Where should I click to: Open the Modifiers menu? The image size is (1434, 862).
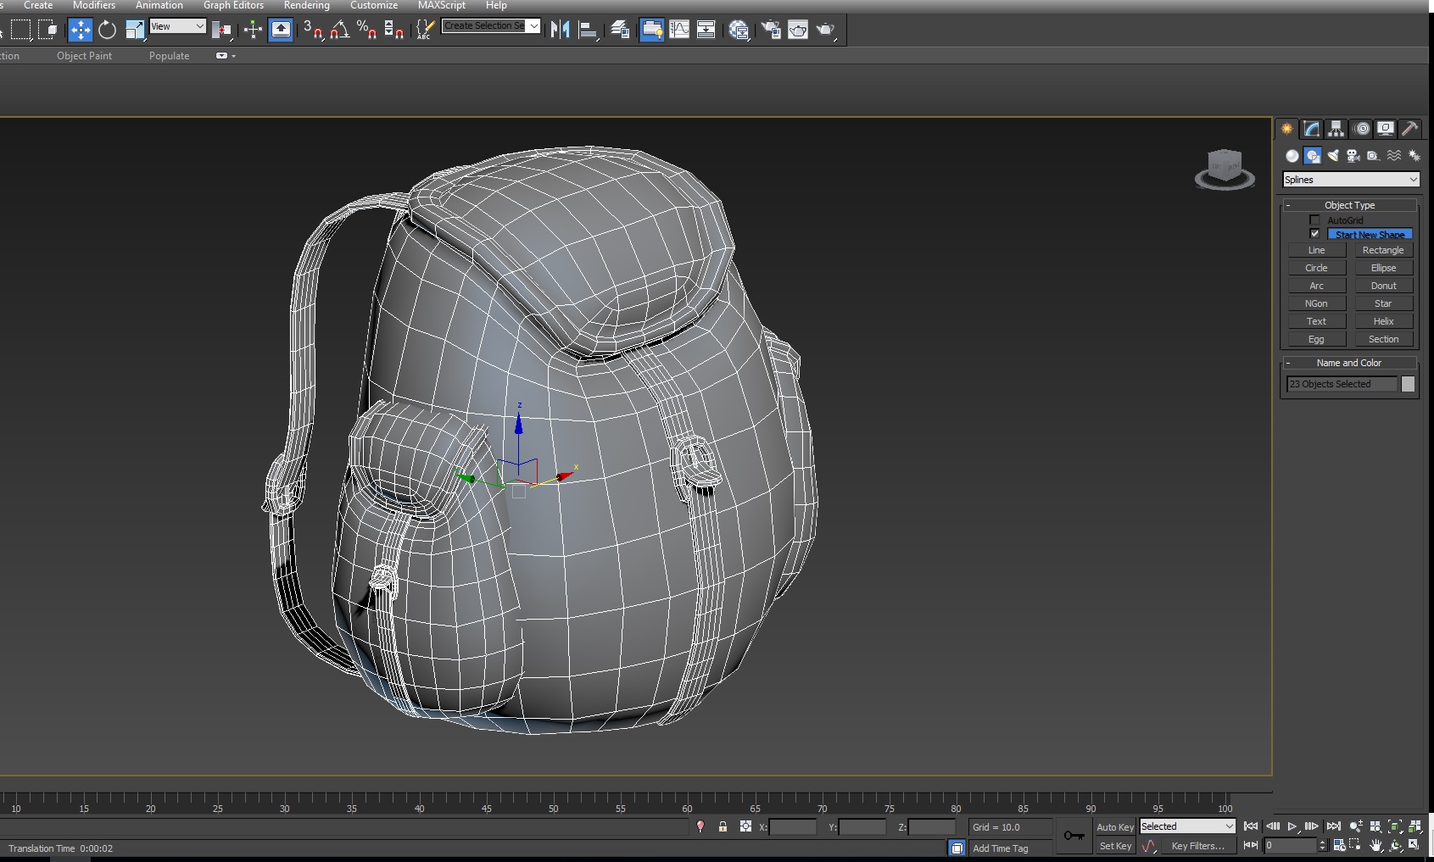click(x=93, y=5)
